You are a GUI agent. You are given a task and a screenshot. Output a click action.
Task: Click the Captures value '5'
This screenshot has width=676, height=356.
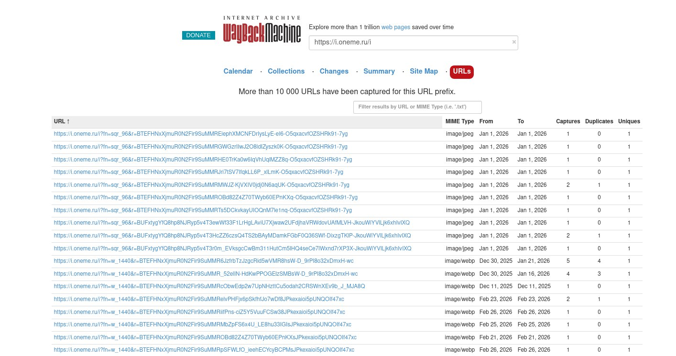568,261
